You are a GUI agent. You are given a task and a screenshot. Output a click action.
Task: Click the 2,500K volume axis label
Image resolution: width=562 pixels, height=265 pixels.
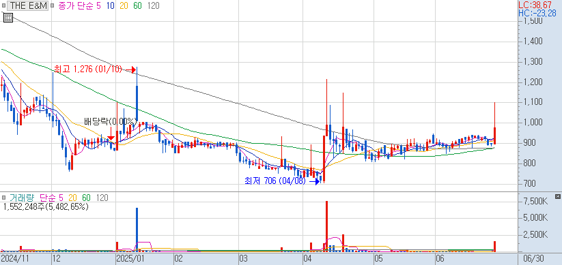click(x=535, y=235)
